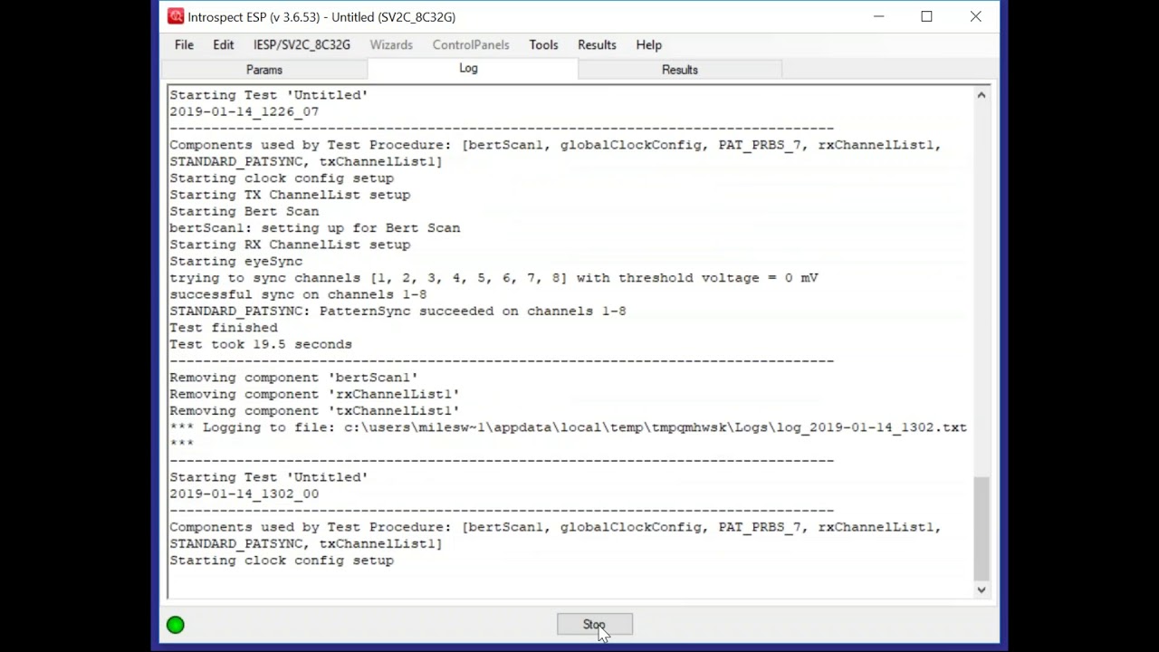Screen dimensions: 1159x652
Task: Click the line "Removing component 'bertScan1'"
Action: [x=293, y=378]
